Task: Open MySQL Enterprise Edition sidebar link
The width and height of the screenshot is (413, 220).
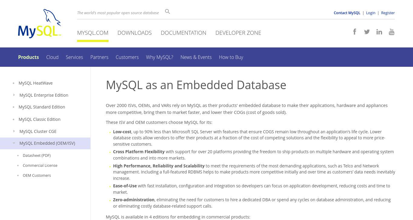Action: coord(44,95)
